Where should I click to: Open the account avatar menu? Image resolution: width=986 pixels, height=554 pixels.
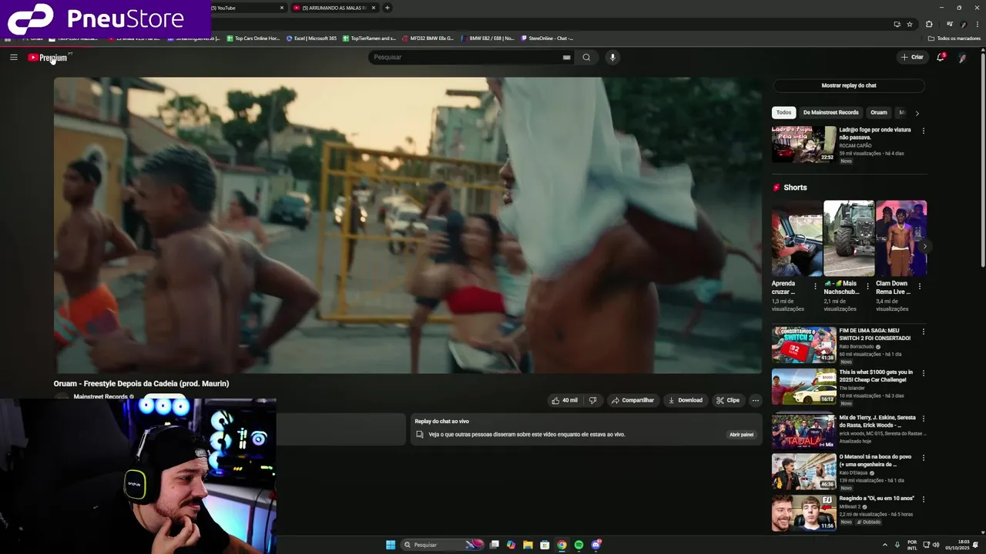click(962, 58)
